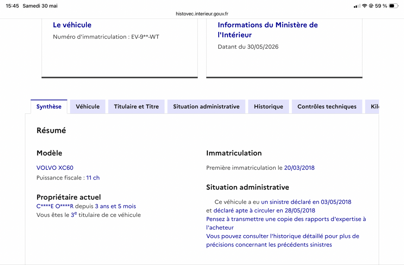Click 'un sinistre déclaré en 03/05/2018' text

click(x=306, y=202)
